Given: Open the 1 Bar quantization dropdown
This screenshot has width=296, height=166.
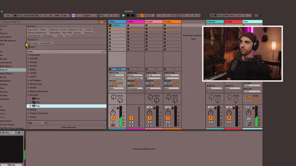Looking at the screenshot, I should coord(66,15).
